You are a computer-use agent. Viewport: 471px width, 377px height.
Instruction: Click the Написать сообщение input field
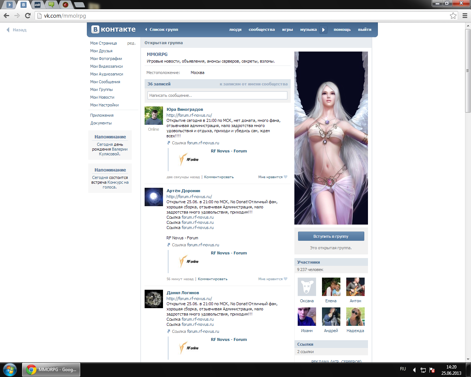click(x=217, y=95)
